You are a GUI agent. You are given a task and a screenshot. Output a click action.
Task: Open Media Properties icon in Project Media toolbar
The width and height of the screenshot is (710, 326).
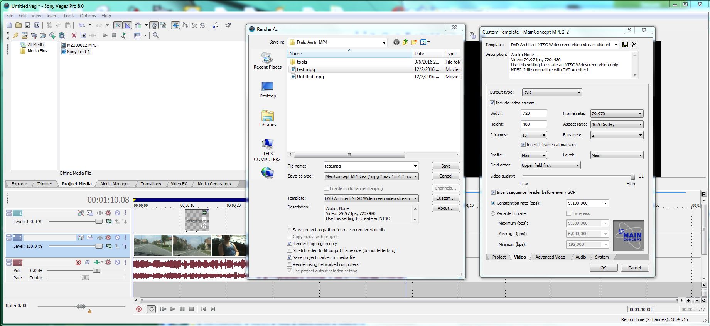(83, 35)
